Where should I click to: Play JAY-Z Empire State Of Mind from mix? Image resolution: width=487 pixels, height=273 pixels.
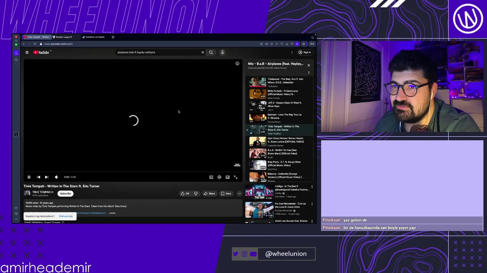click(x=279, y=106)
